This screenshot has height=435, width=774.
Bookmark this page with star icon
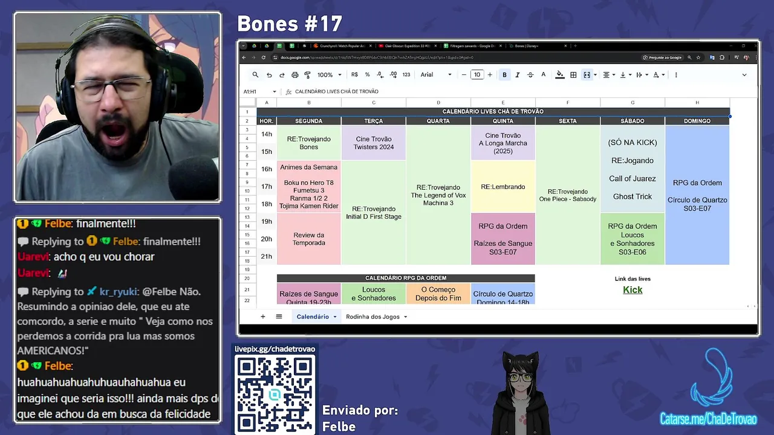click(x=698, y=57)
